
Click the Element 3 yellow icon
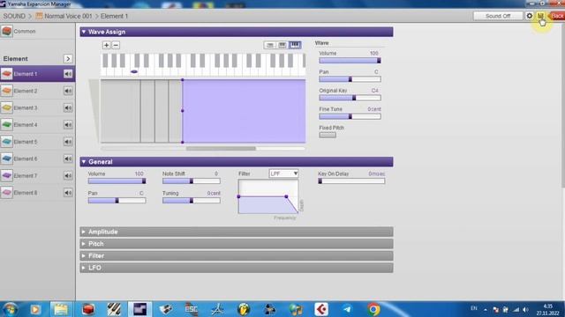click(x=6, y=107)
